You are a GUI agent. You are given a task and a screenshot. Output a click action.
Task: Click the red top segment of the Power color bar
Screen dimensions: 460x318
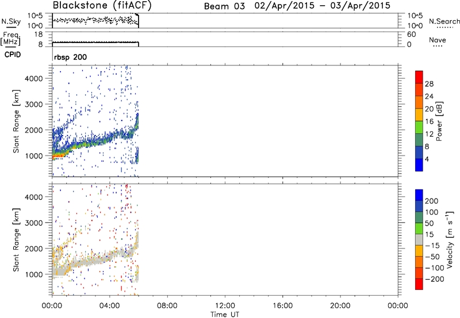(x=419, y=77)
